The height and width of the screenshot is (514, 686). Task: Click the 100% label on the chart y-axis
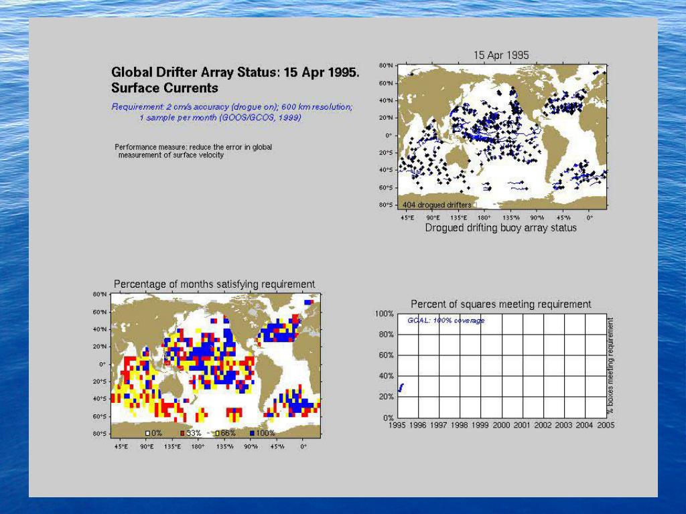[x=384, y=314]
